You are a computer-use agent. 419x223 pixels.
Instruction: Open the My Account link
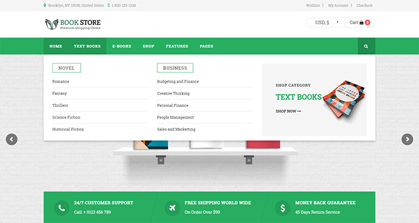pos(338,5)
